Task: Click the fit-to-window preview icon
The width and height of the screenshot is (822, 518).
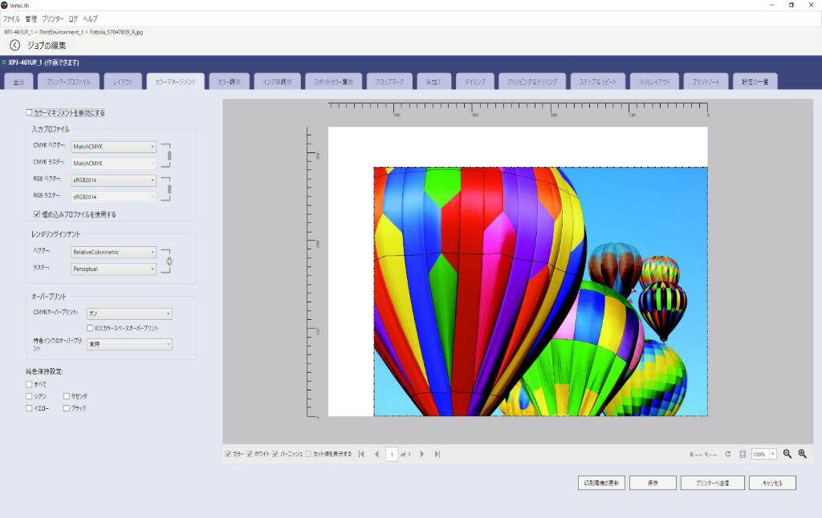Action: point(743,454)
